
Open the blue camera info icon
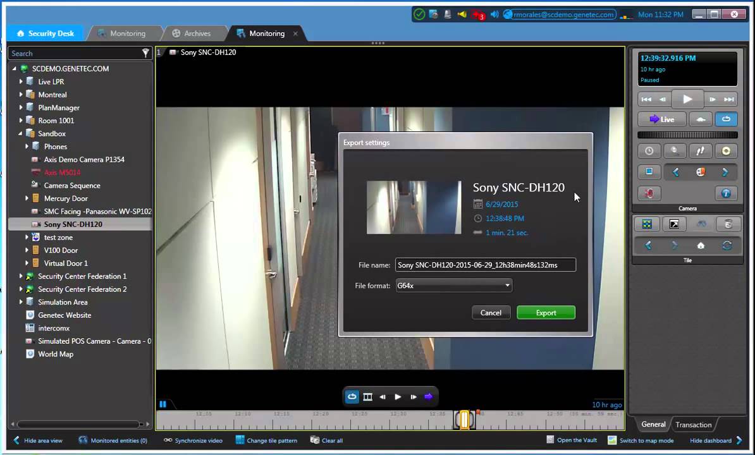[x=726, y=193]
